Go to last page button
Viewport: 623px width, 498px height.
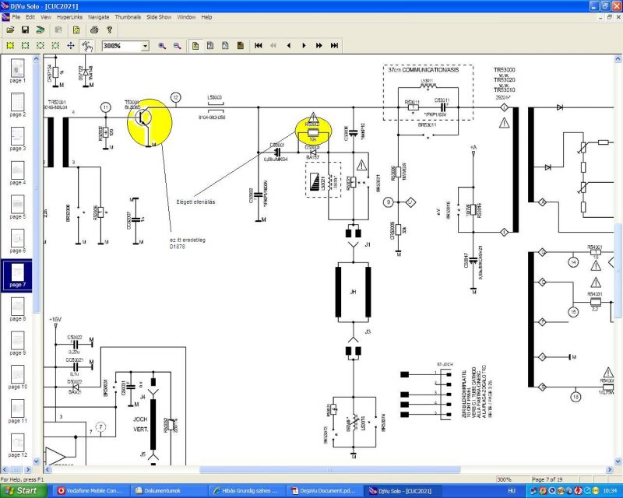point(335,46)
